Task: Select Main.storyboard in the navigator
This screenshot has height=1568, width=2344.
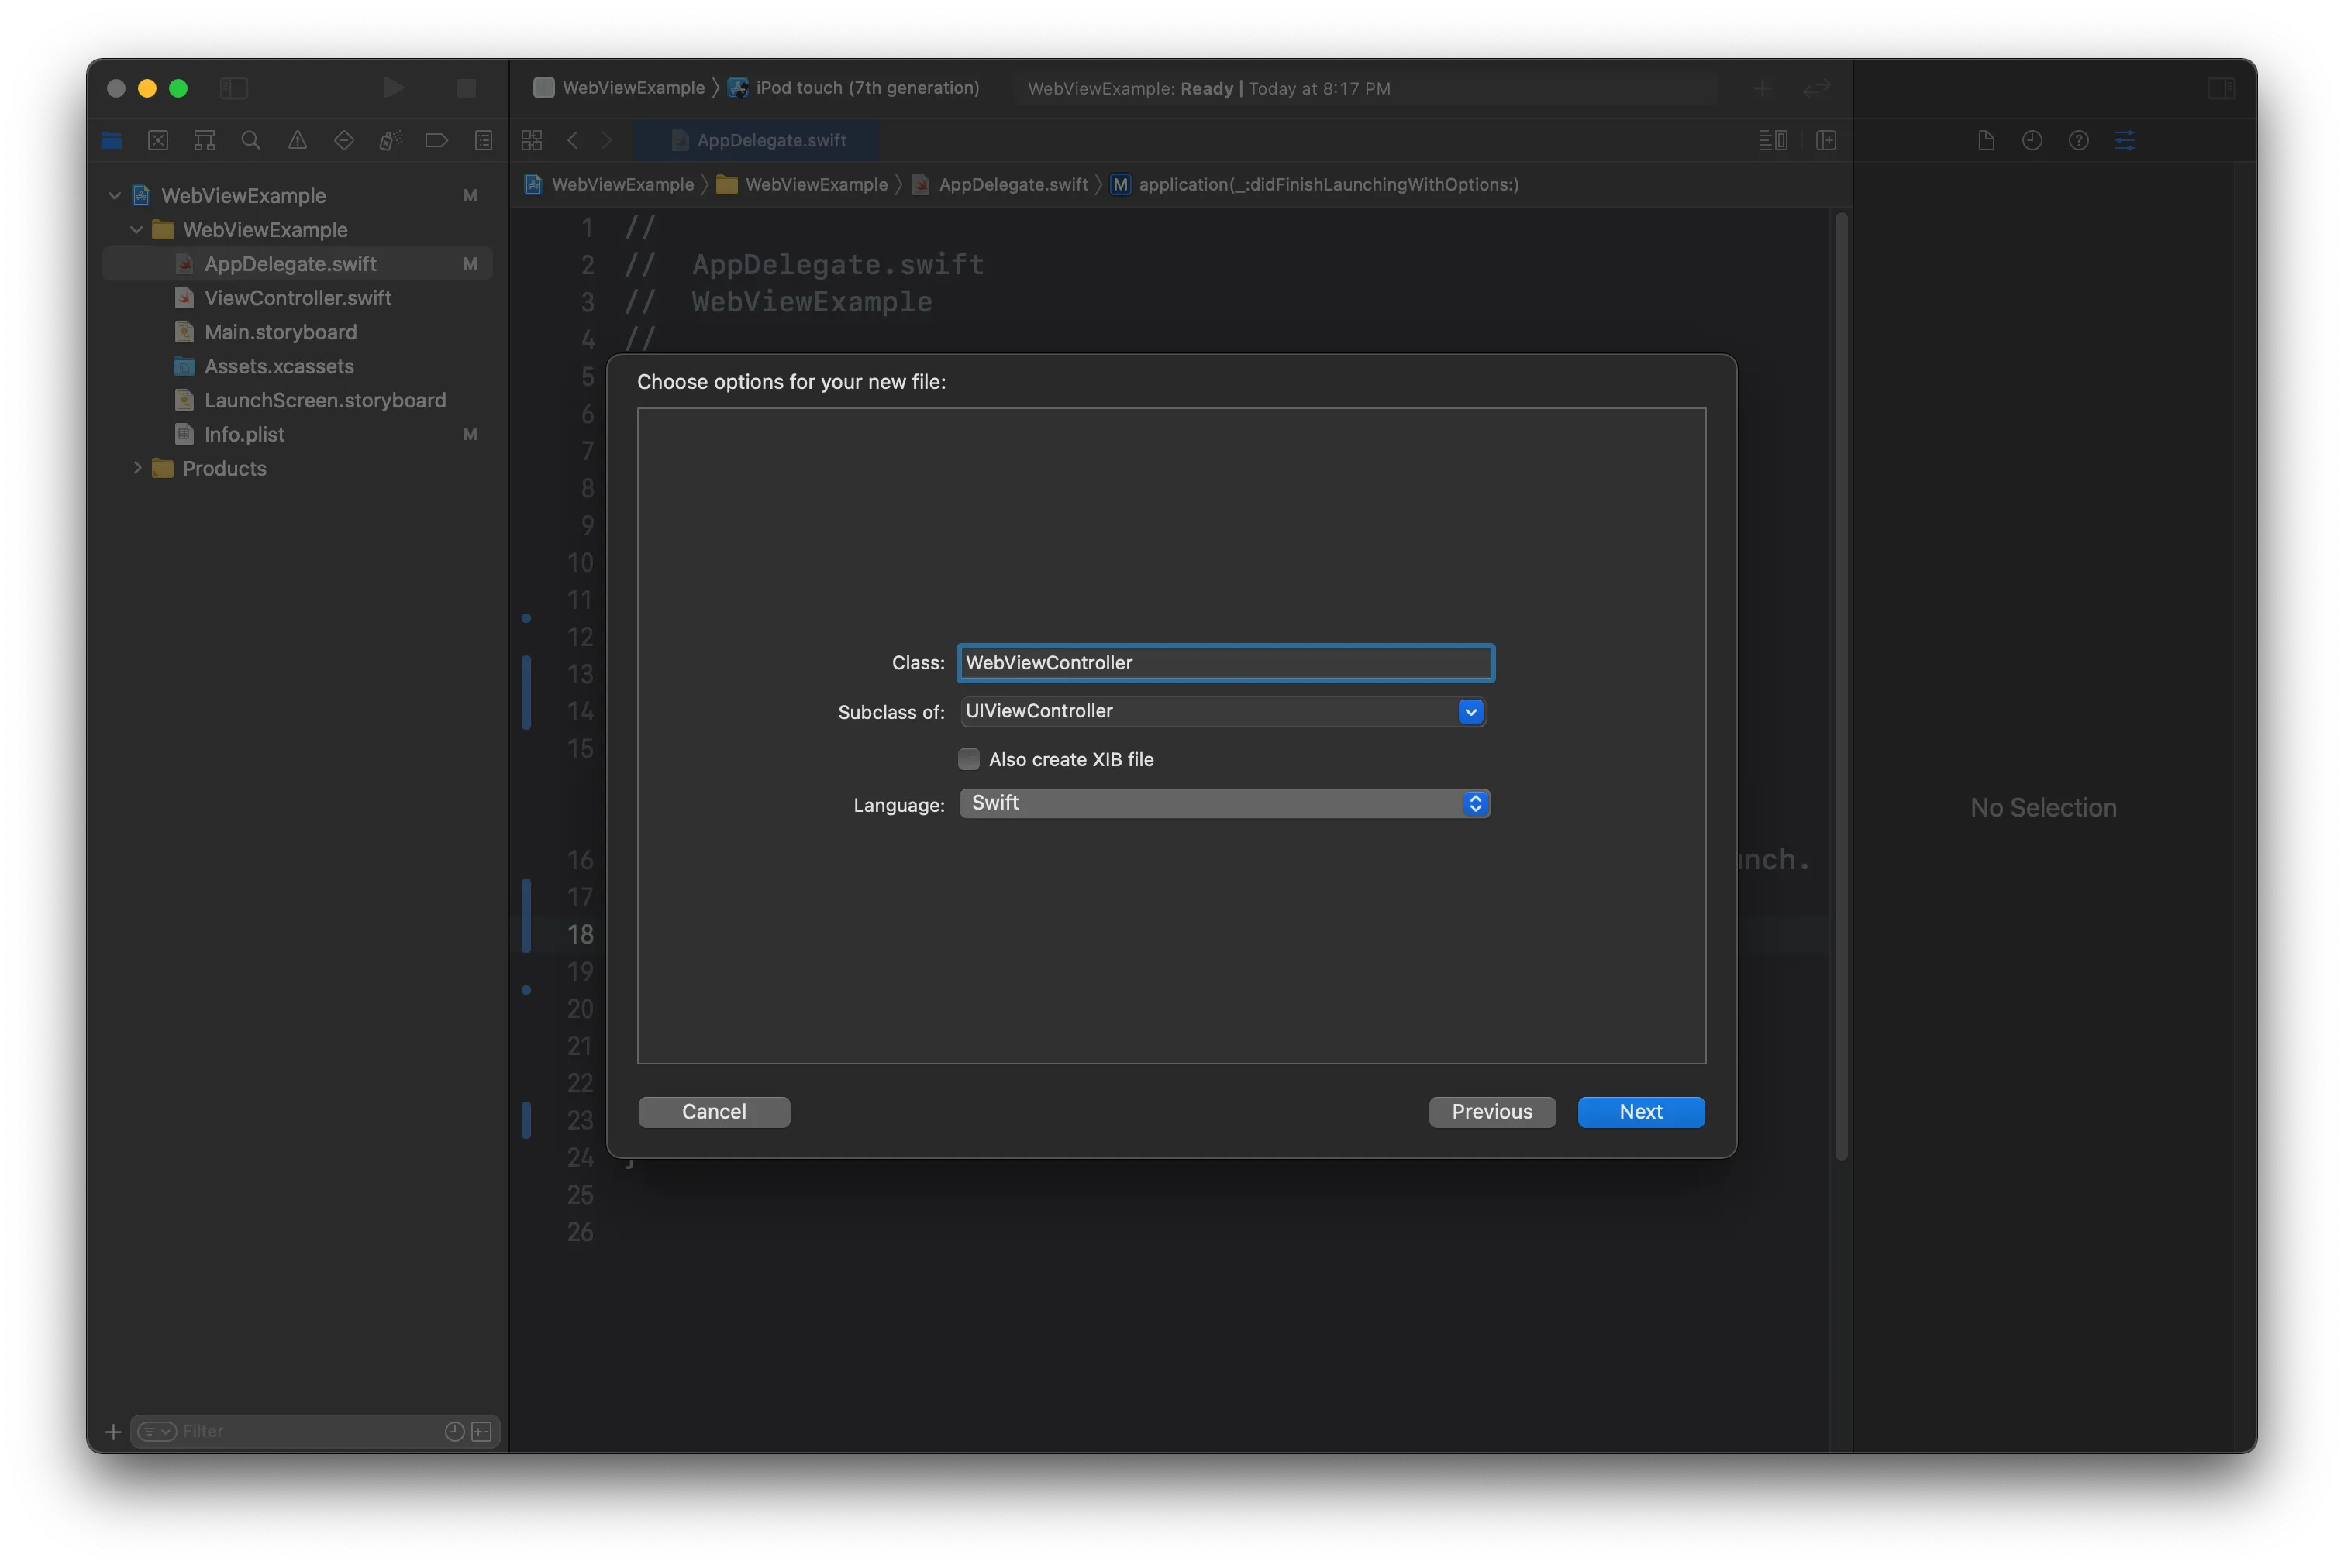Action: point(297,332)
